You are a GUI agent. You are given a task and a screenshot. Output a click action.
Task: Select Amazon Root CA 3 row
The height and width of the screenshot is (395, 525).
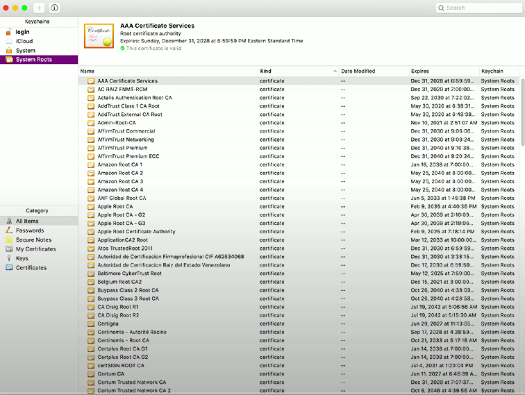click(x=299, y=181)
